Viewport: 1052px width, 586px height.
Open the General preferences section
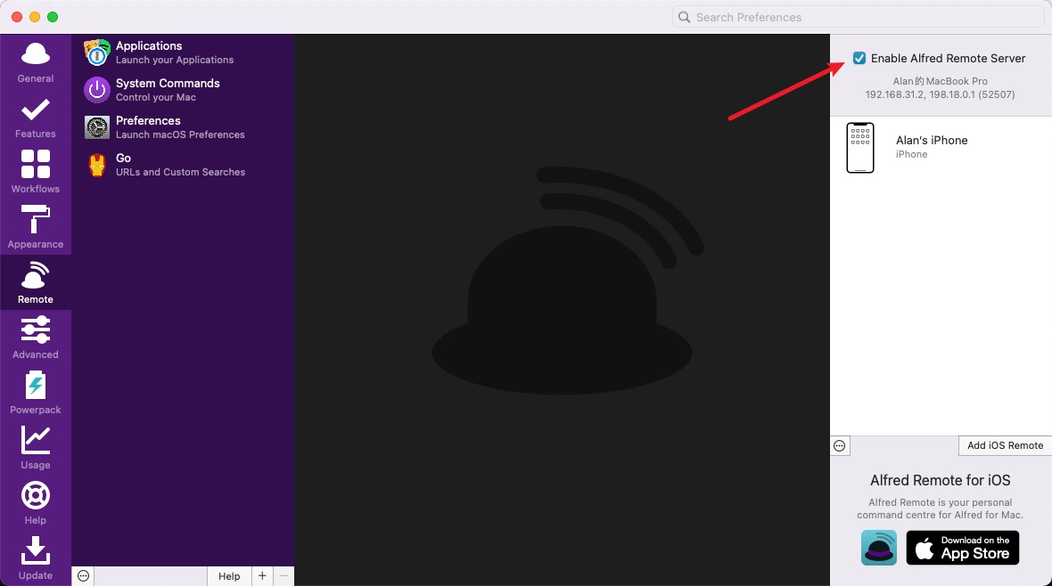coord(36,62)
